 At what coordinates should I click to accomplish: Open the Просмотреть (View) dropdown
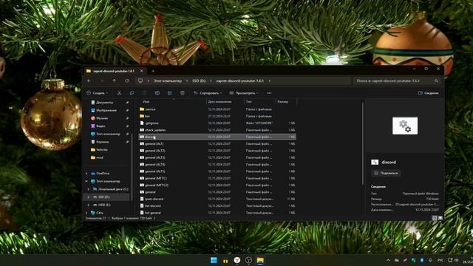tap(244, 93)
